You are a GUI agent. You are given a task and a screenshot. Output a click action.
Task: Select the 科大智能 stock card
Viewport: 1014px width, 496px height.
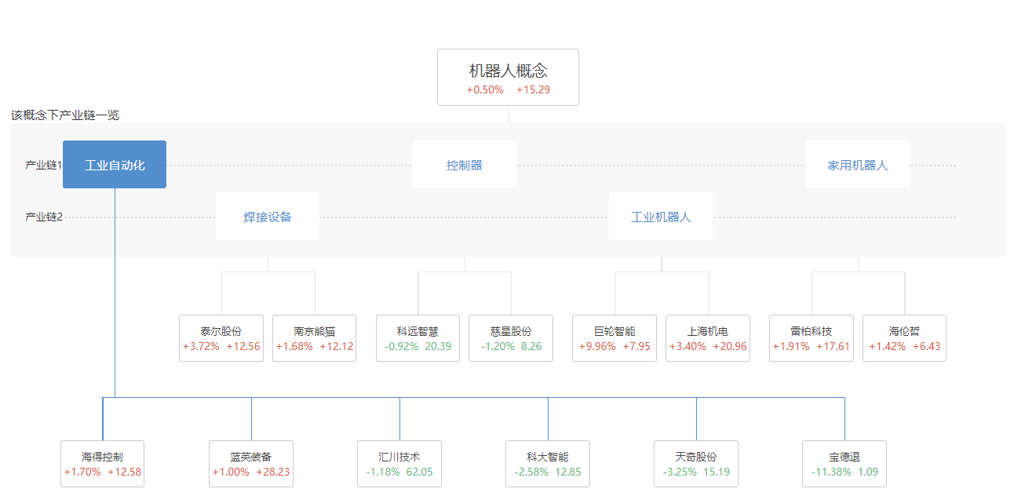(x=548, y=464)
